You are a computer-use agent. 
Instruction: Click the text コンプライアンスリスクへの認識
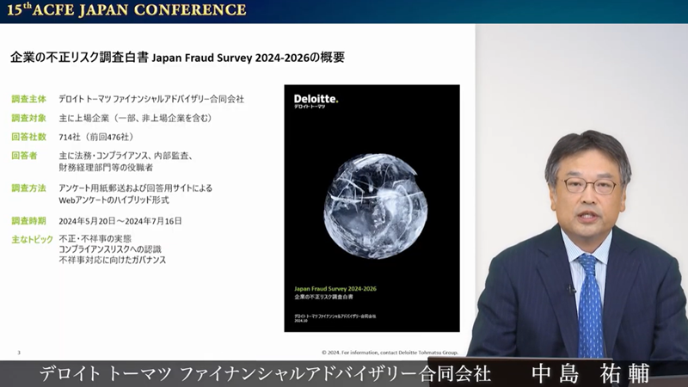coord(110,249)
